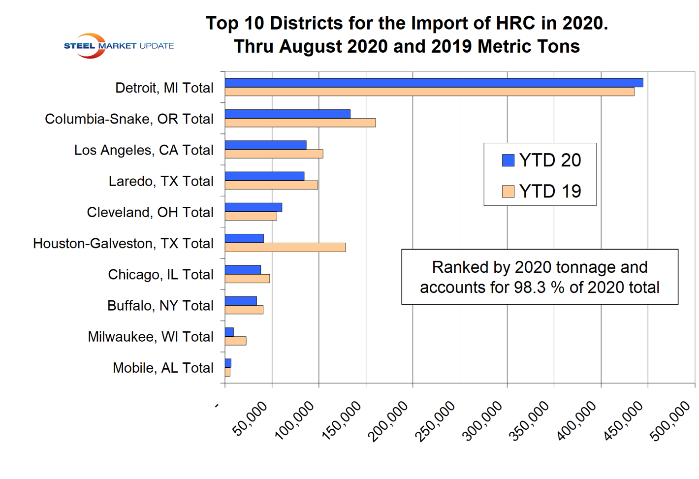Image resolution: width=699 pixels, height=479 pixels.
Task: Click the Houston-Galveston peach 2019 bar
Action: [x=285, y=247]
